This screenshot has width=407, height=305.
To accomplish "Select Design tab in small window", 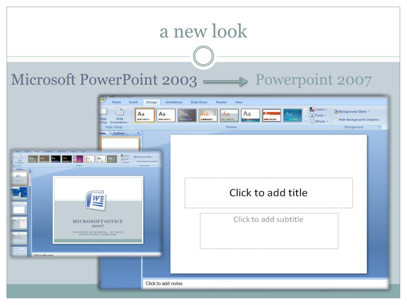I will click(x=37, y=151).
